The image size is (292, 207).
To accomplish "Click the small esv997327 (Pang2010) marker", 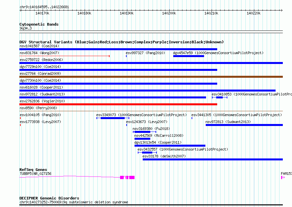I will coord(126,56).
